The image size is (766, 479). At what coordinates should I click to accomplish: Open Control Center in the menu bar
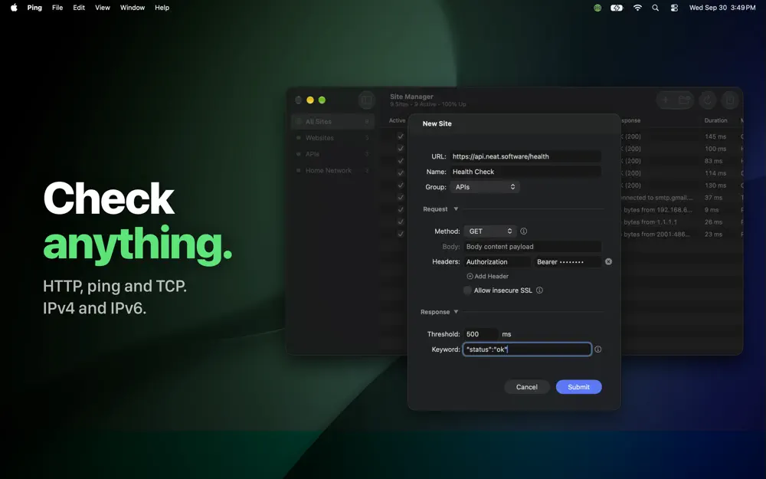pyautogui.click(x=674, y=8)
